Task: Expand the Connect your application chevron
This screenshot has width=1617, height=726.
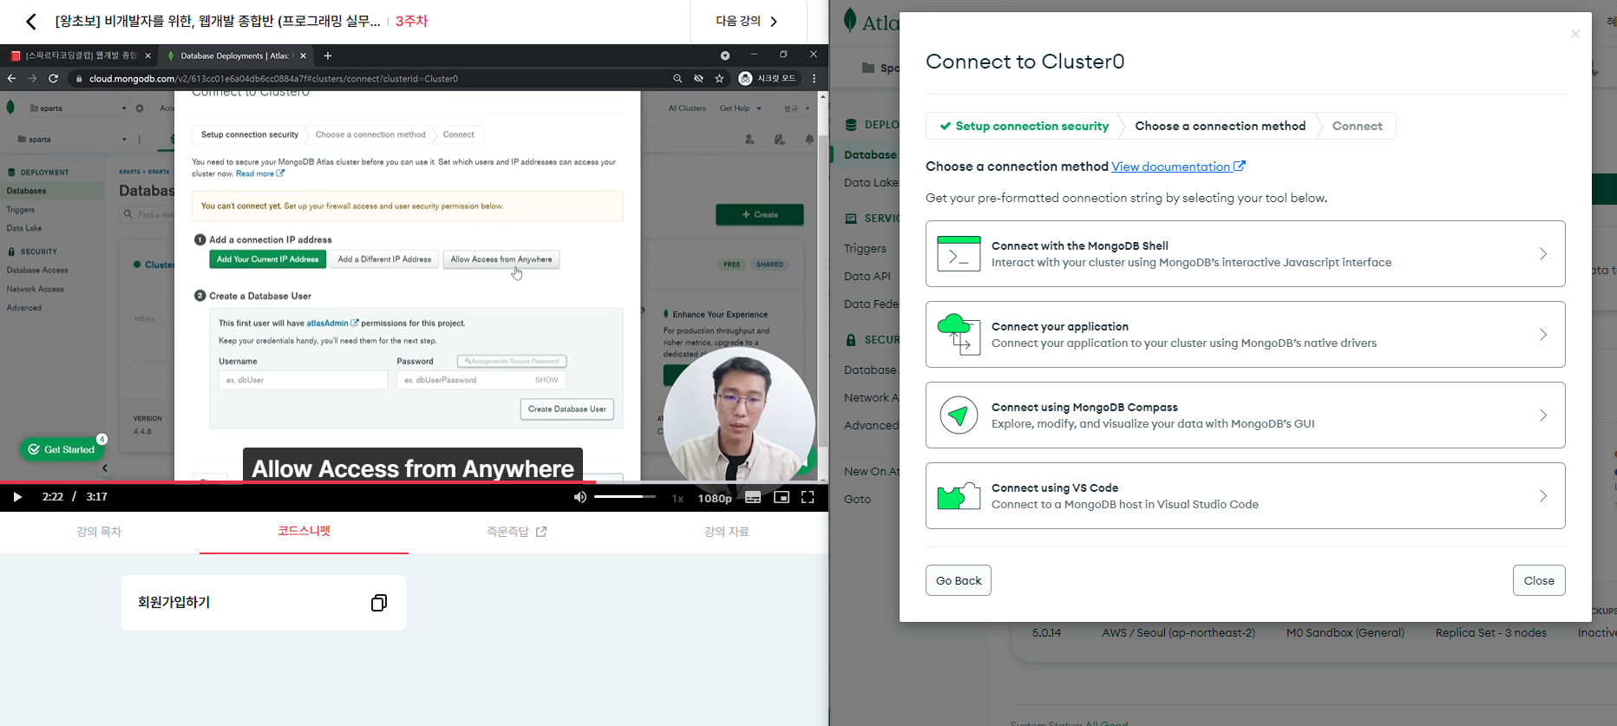Action: [1543, 335]
